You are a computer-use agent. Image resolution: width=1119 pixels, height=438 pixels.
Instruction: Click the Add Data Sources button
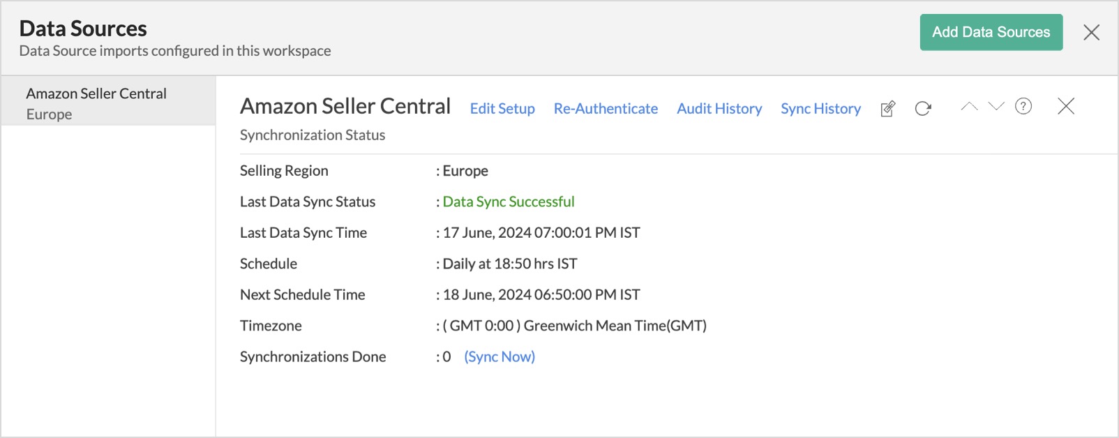coord(991,32)
